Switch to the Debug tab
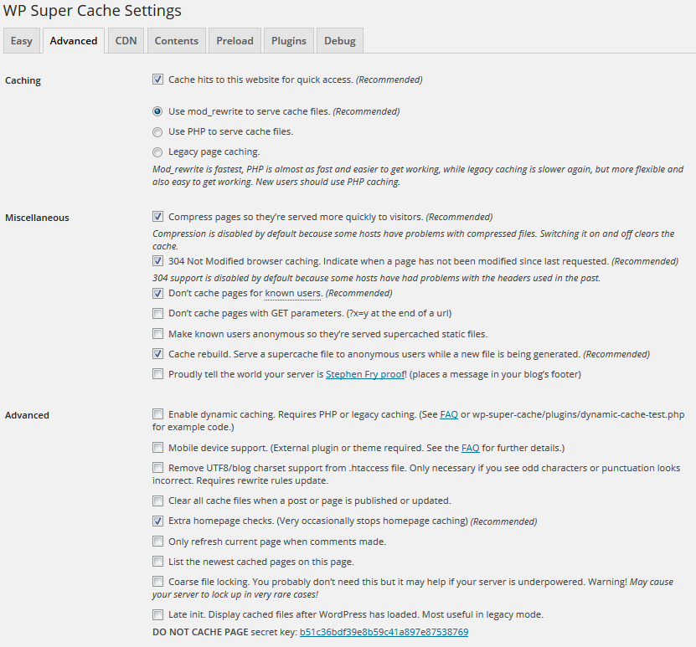The width and height of the screenshot is (696, 647). [340, 41]
